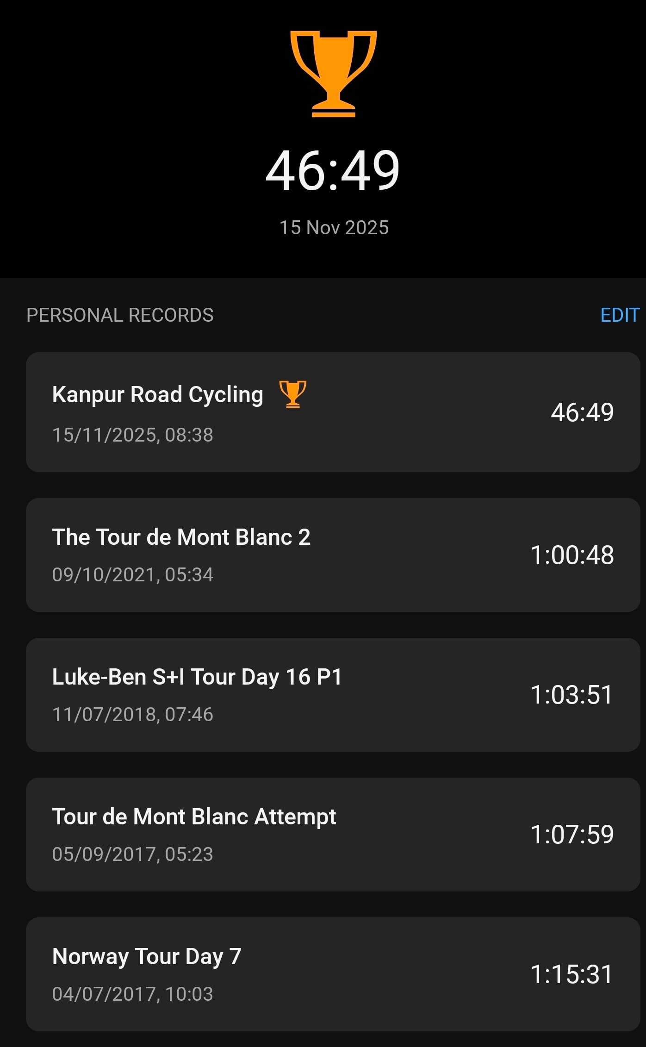
Task: Click the 1:00:48 record time
Action: pos(571,555)
